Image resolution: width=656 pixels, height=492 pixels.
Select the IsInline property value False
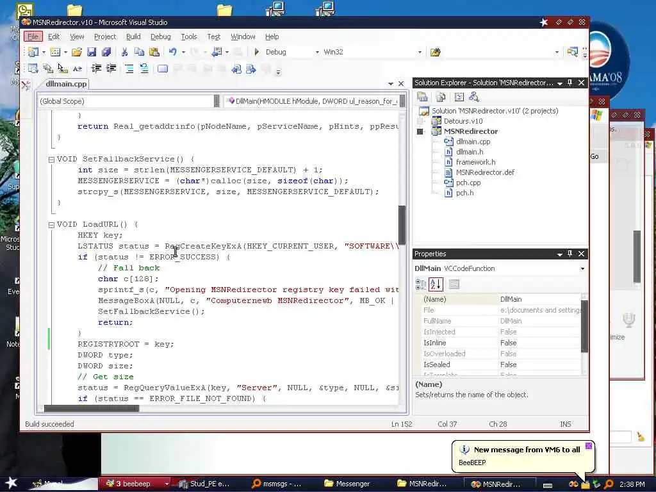(539, 343)
